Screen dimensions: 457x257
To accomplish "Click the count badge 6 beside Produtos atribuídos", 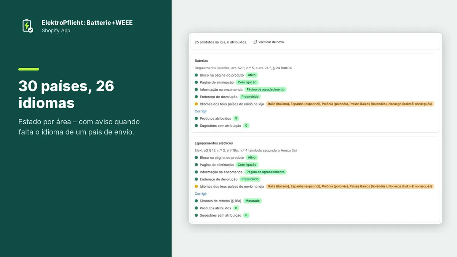I will (236, 208).
